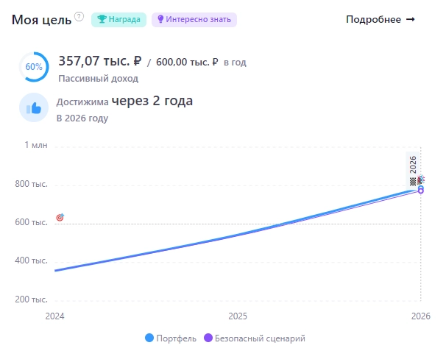Image resolution: width=446 pixels, height=362 pixels.
Task: Click the 800 тыс. y-axis label
Action: pos(32,184)
